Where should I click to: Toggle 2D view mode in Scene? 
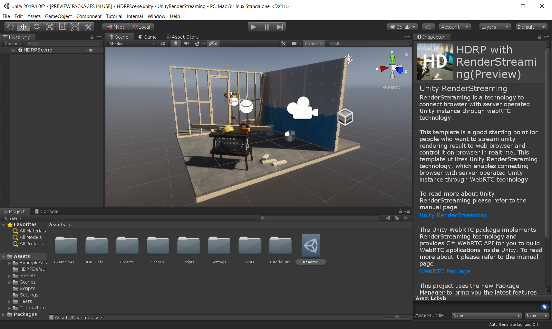tap(163, 44)
